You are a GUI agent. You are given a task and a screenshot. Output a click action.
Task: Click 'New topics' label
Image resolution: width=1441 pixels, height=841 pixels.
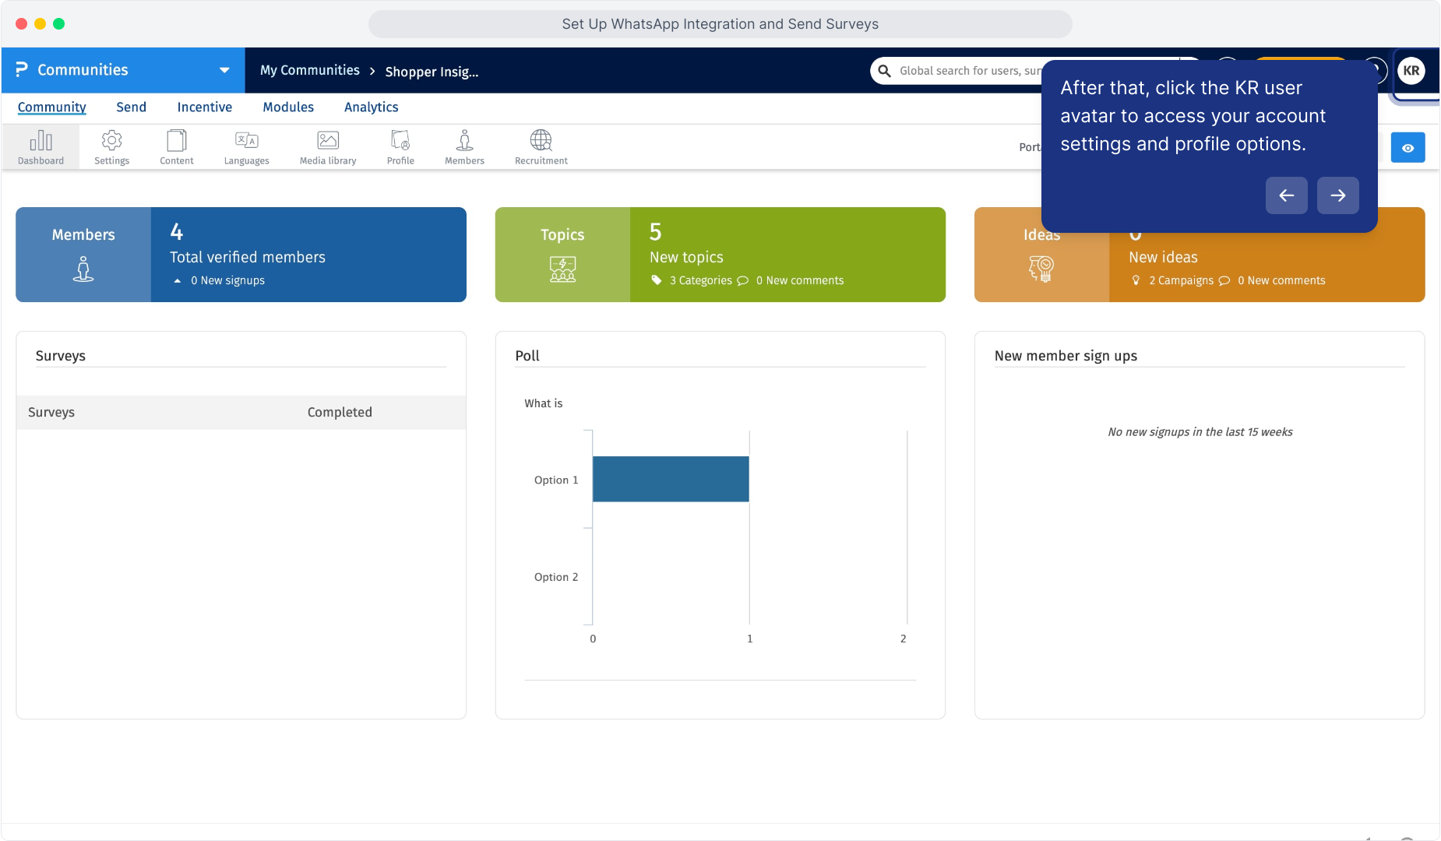point(686,257)
